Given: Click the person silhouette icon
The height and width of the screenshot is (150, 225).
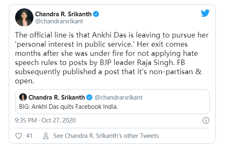Looking at the screenshot, I should (x=46, y=136).
